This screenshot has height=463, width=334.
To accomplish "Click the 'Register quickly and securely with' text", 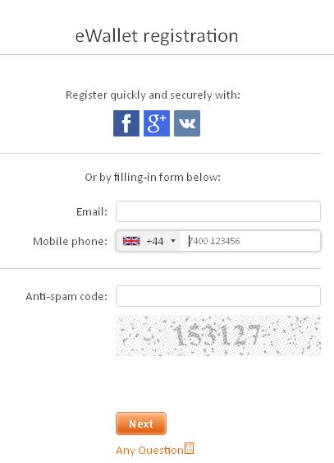I will [x=153, y=95].
